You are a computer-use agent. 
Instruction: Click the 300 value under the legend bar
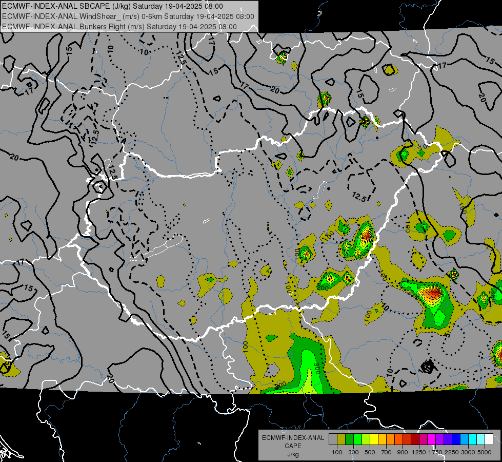pos(353,452)
